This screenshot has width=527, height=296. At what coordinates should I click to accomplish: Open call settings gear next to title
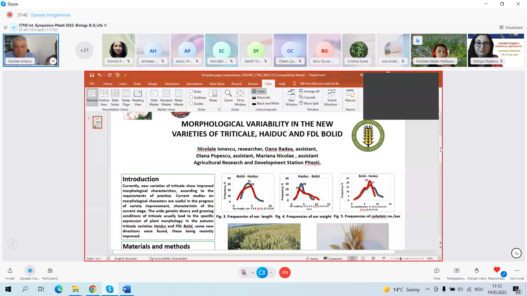pos(105,25)
